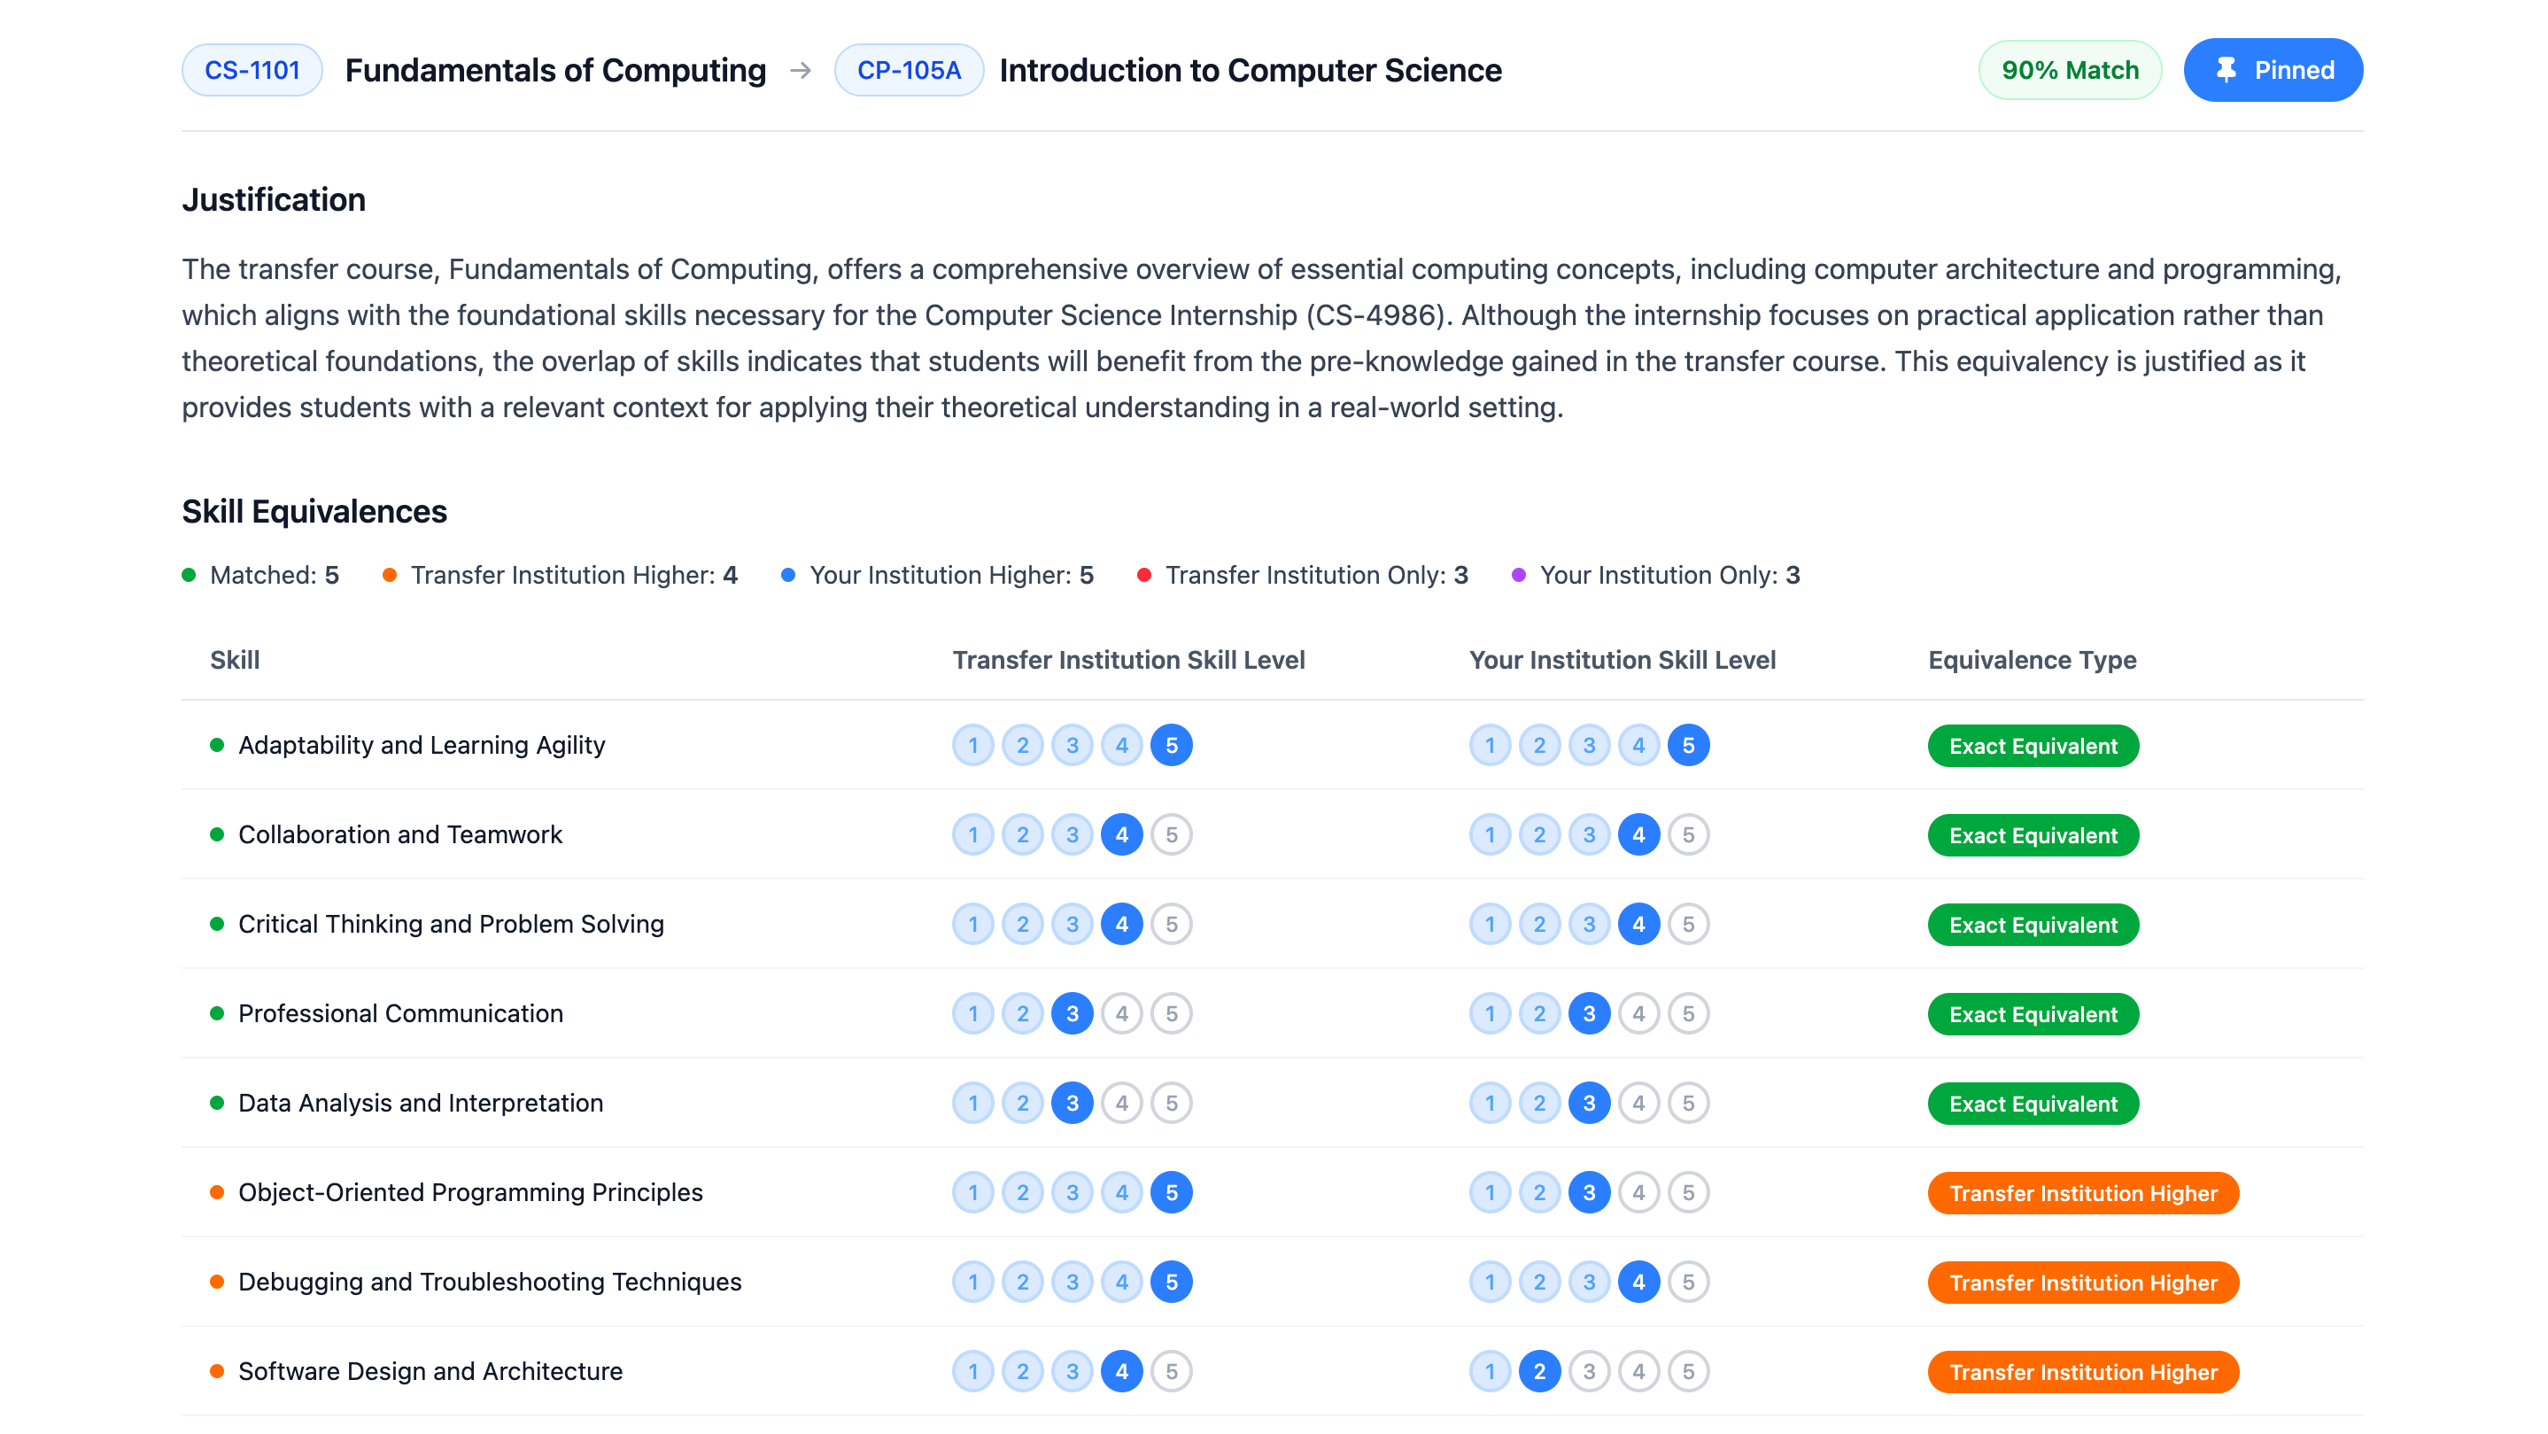Click the 90% Match badge
This screenshot has width=2548, height=1434.
pos(2069,69)
